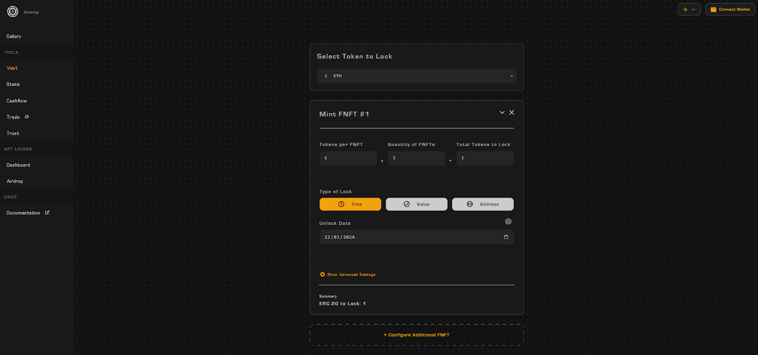Image resolution: width=758 pixels, height=355 pixels.
Task: Click the Connect Wallet button
Action: (x=730, y=9)
